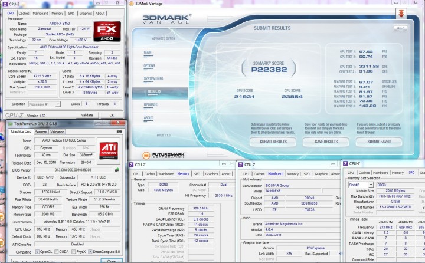Open the Processor #1 selection dropdown
This screenshot has height=263, width=425.
click(x=44, y=104)
